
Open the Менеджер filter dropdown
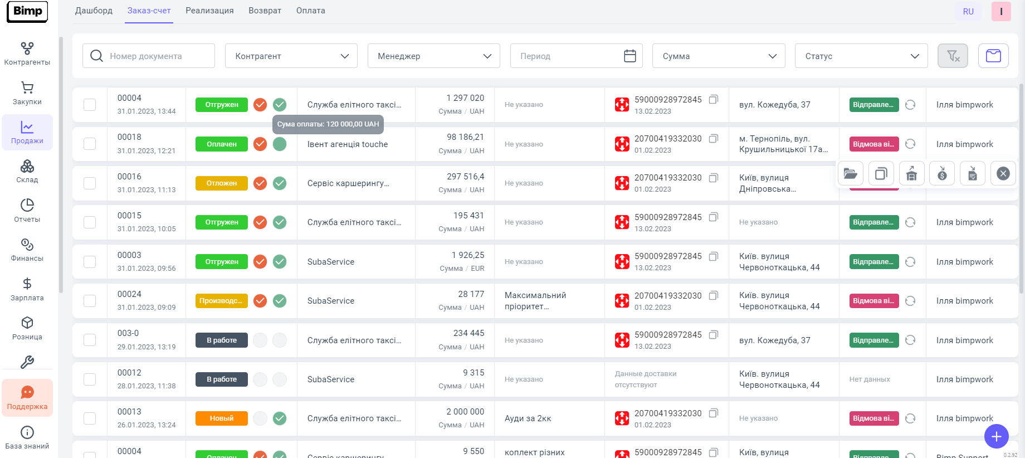[x=433, y=56]
